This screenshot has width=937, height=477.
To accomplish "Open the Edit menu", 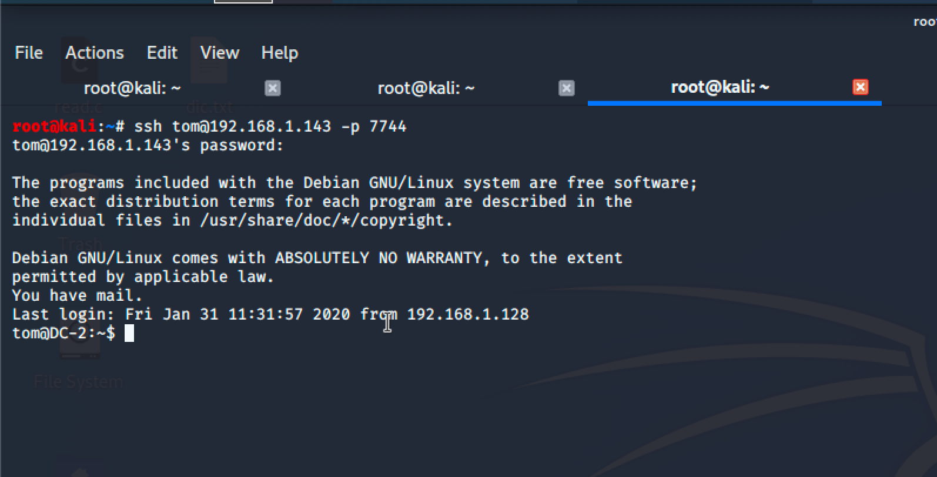I will [162, 53].
